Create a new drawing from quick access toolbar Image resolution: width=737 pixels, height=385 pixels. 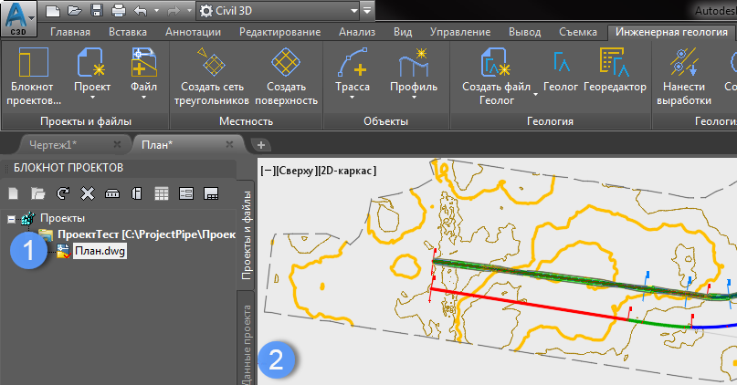(x=53, y=10)
